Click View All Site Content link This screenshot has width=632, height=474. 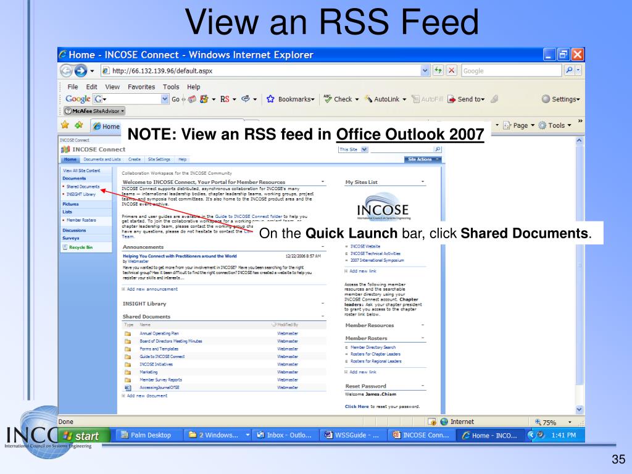82,171
